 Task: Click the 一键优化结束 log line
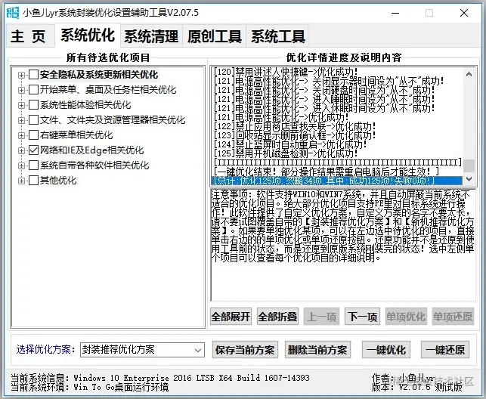pos(327,172)
